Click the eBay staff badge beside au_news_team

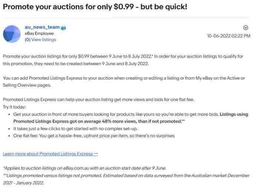(63, 28)
